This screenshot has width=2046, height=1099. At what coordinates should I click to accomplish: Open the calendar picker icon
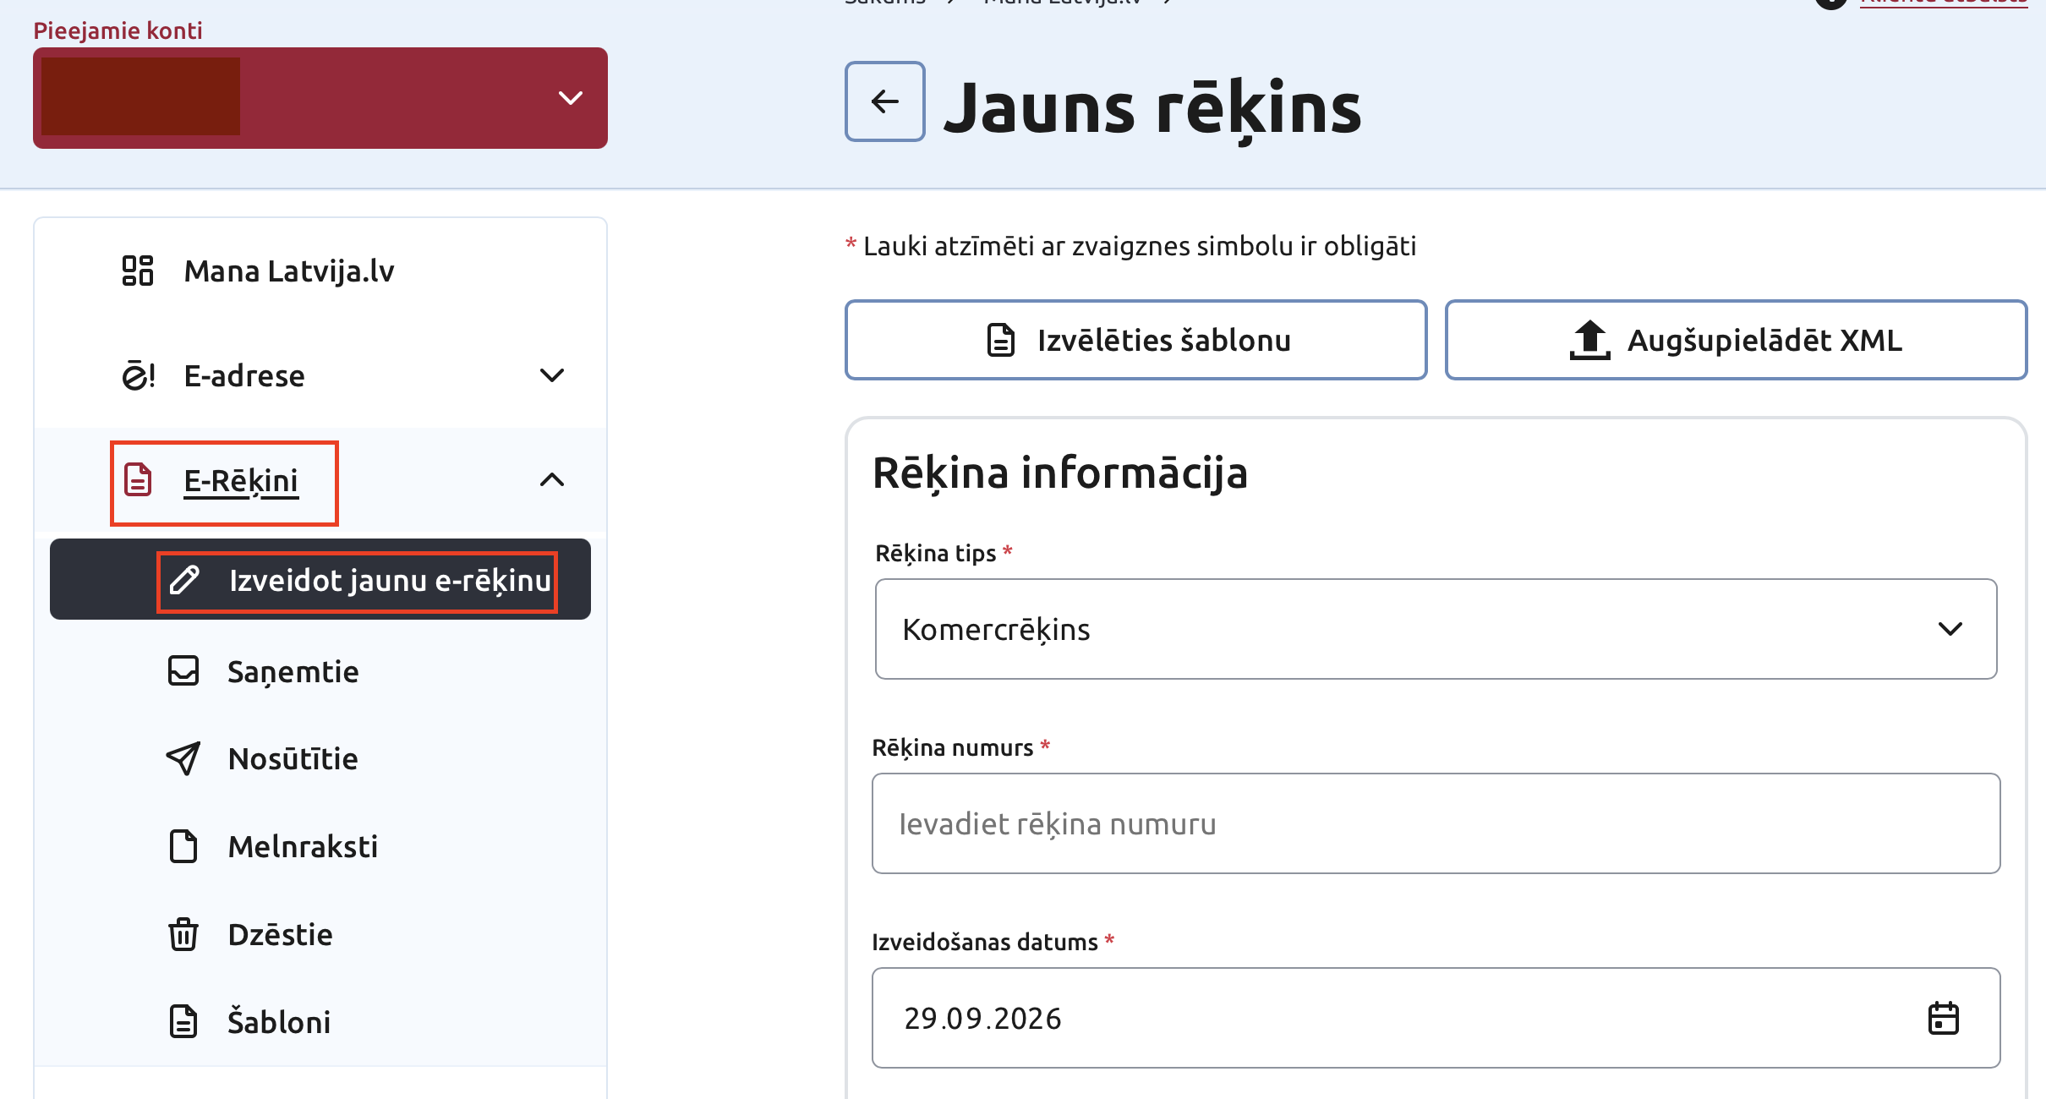(1943, 1018)
